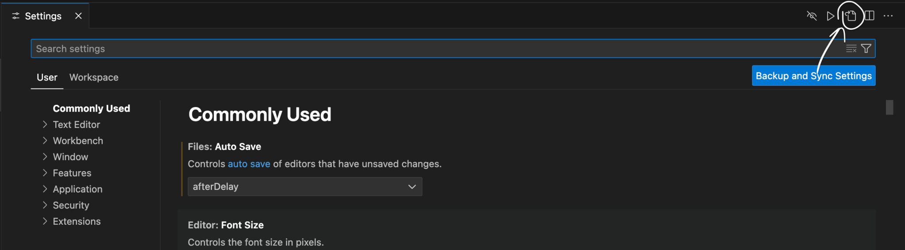This screenshot has height=250, width=905.
Task: Click the crossed-out eye icon
Action: pos(812,16)
